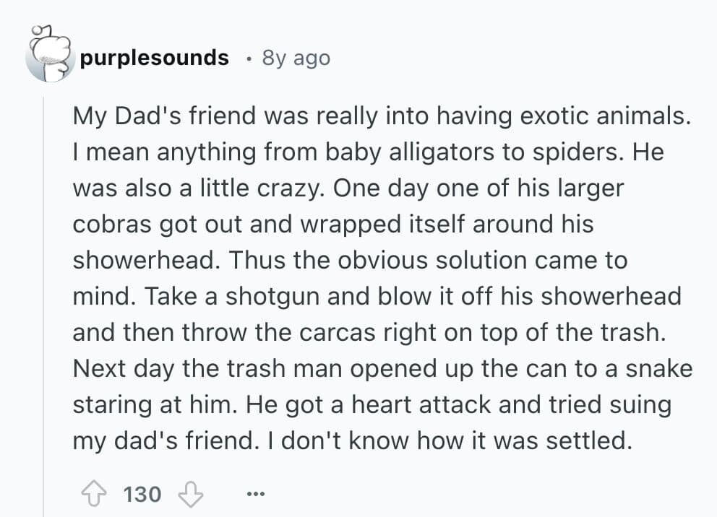This screenshot has height=517, width=717.
Task: Downvote the purplesounds comment
Action: pyautogui.click(x=190, y=495)
